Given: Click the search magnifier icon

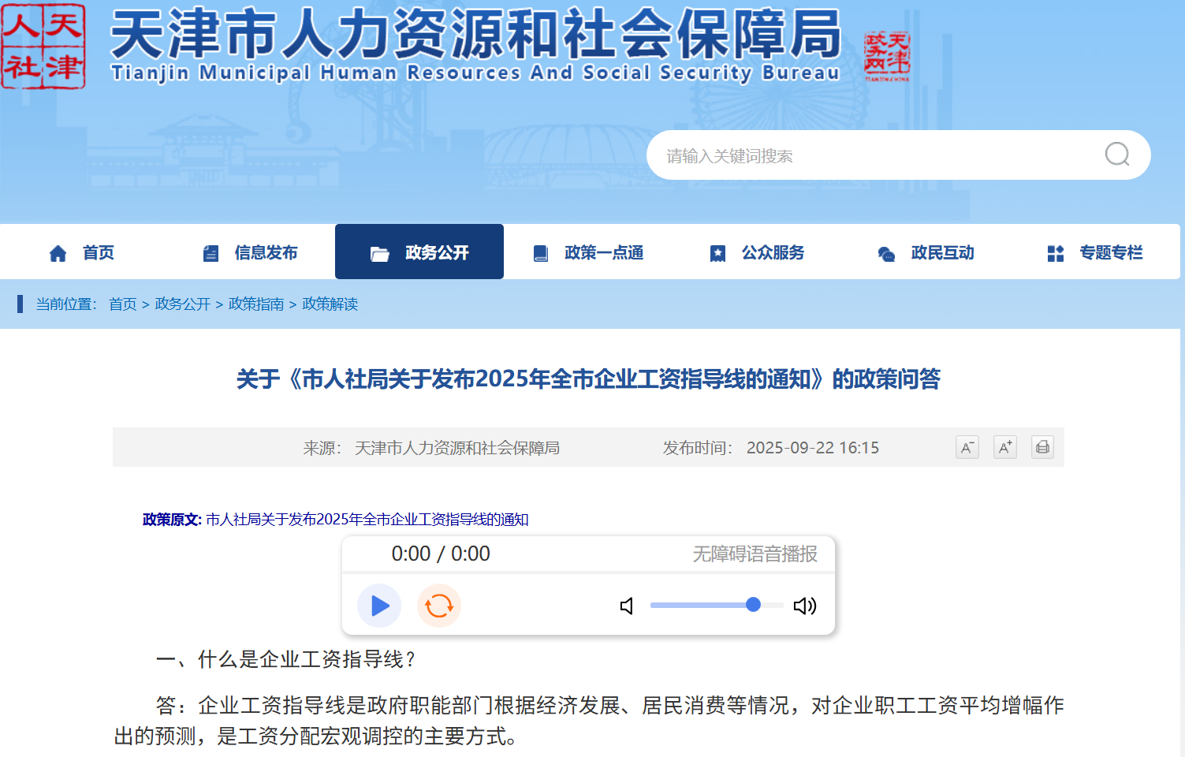Looking at the screenshot, I should [1116, 155].
